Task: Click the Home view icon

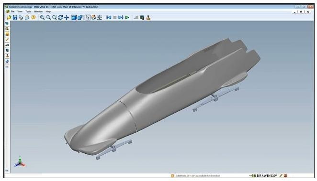Action: click(x=93, y=18)
